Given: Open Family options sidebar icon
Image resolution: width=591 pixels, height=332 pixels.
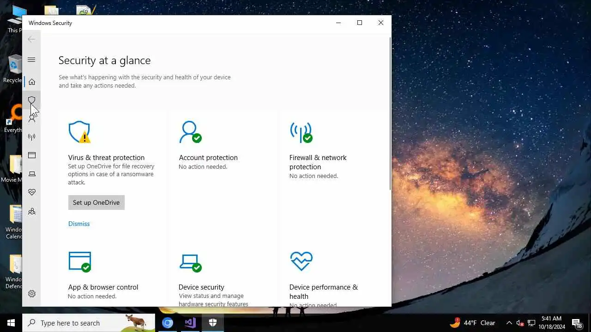Looking at the screenshot, I should tap(31, 211).
